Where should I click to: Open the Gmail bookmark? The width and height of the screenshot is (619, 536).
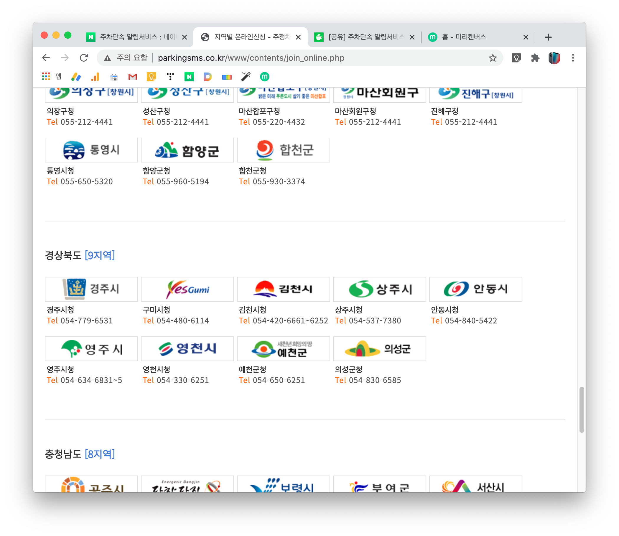pos(132,77)
